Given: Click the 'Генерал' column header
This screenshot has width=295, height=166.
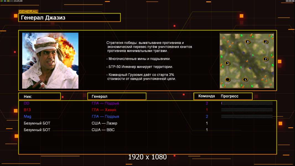Looking at the screenshot, I should point(117,96).
